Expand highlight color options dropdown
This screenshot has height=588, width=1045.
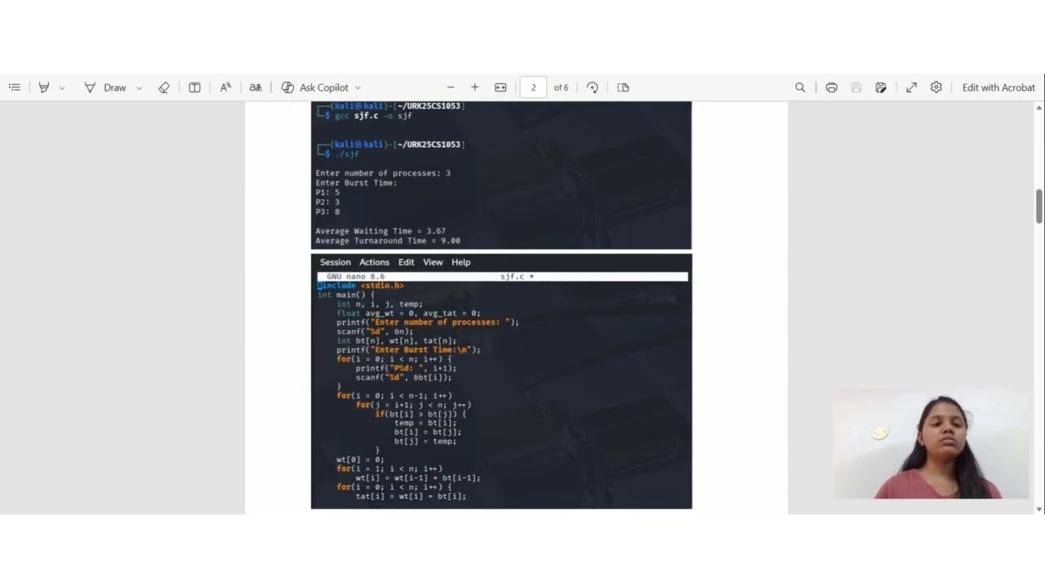[61, 87]
